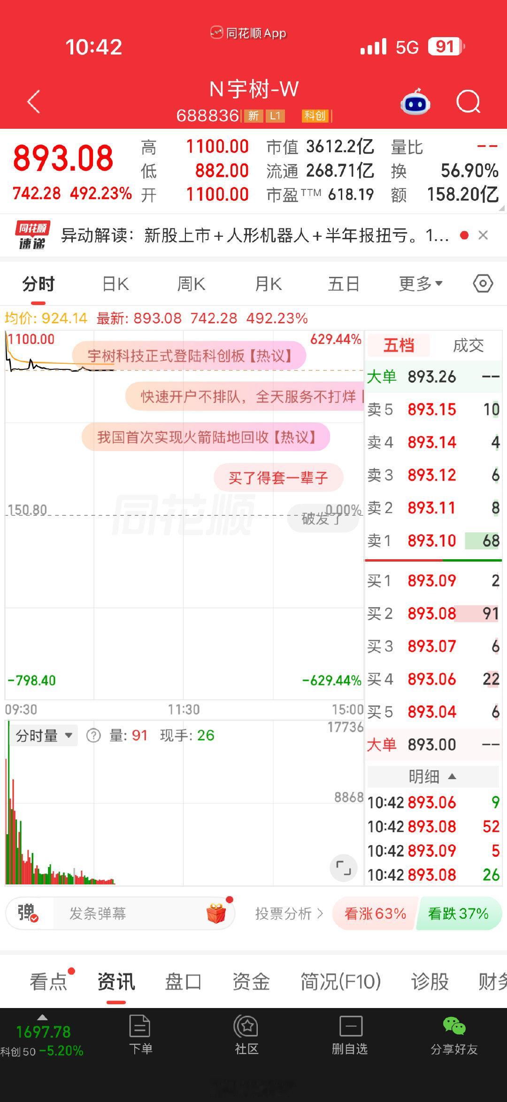This screenshot has width=507, height=1102.
Task: Tap trade detail 10:42 893.06 row
Action: coord(433,802)
